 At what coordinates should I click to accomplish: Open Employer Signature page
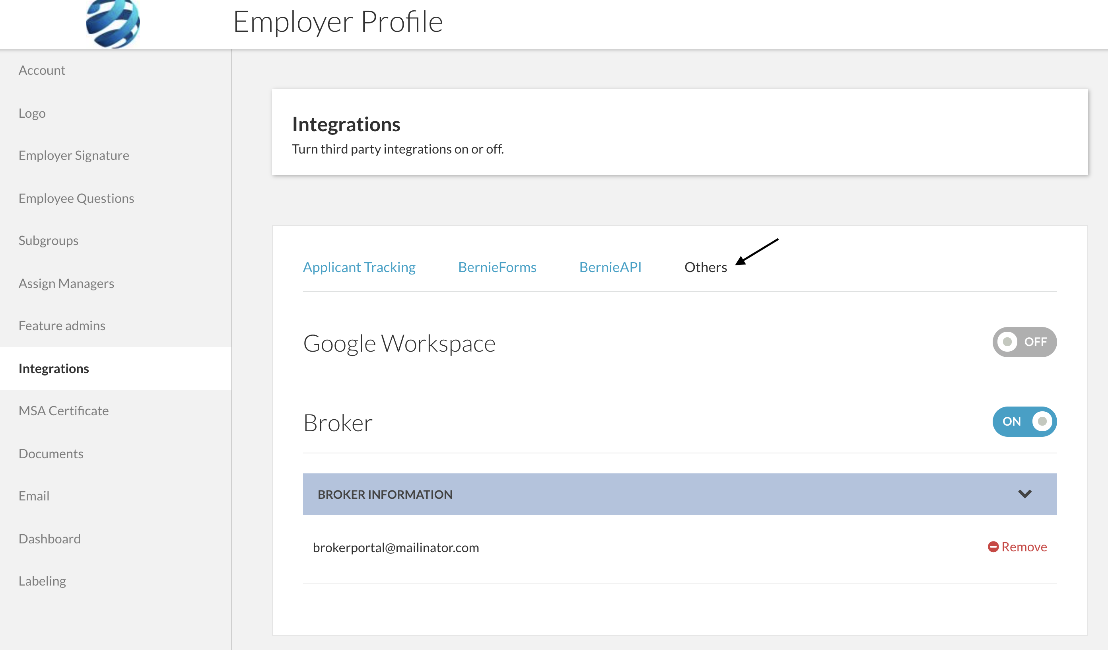pyautogui.click(x=74, y=155)
